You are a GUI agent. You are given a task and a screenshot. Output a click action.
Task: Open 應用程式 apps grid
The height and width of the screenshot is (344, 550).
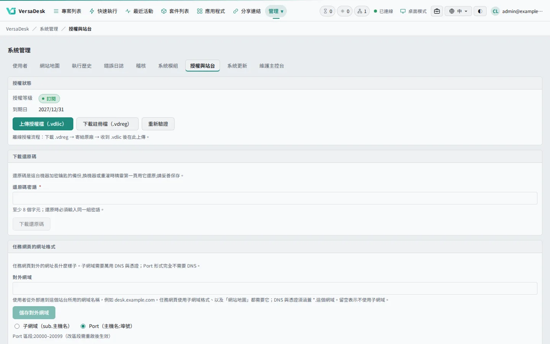211,11
